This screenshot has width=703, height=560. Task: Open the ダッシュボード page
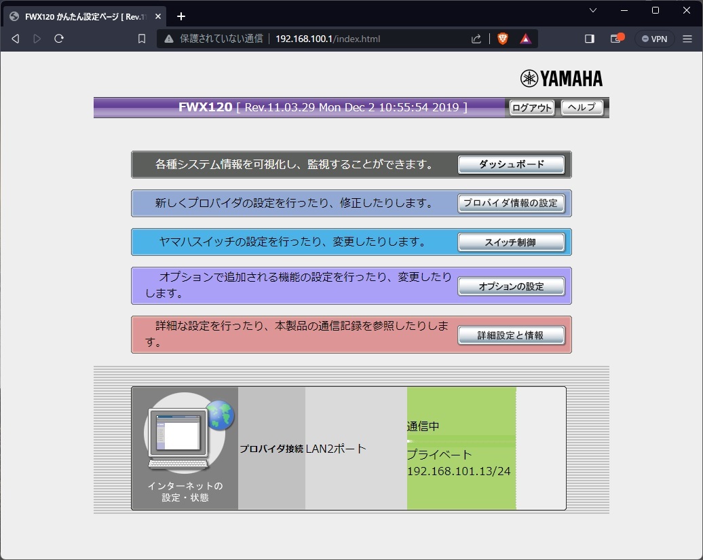pyautogui.click(x=512, y=164)
